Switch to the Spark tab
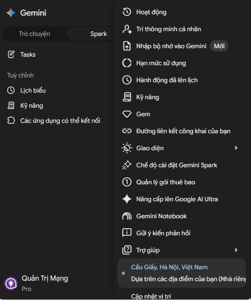Screen dimensions: 251x300 pyautogui.click(x=99, y=34)
